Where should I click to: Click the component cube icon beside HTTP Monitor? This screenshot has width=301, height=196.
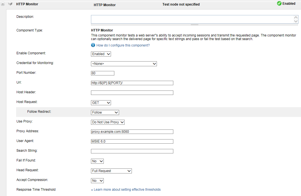click(10, 4)
